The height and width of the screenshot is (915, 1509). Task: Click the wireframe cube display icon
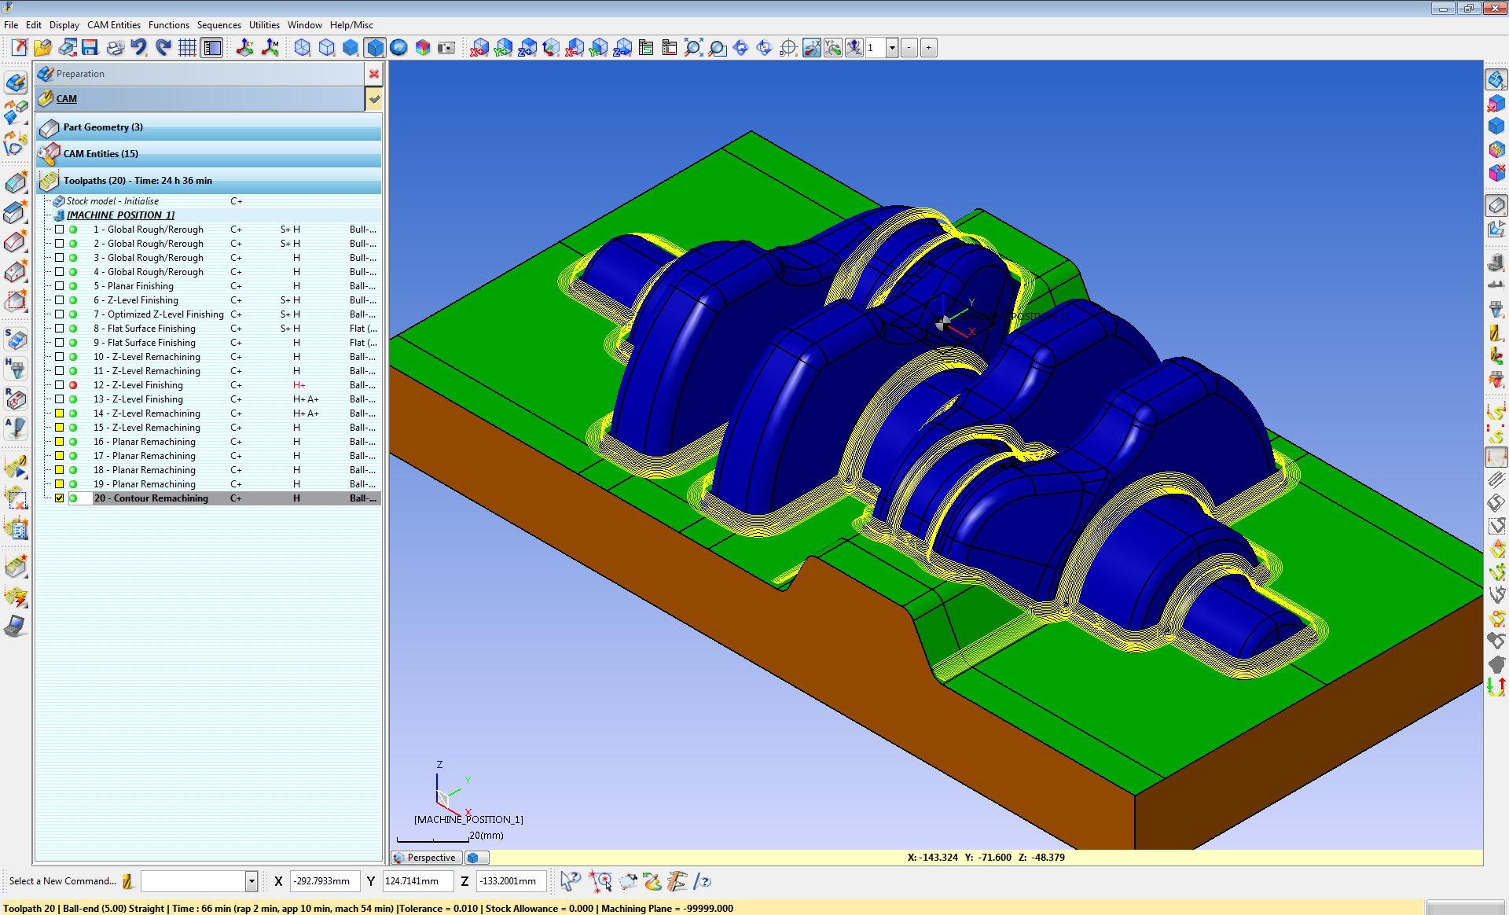point(303,48)
